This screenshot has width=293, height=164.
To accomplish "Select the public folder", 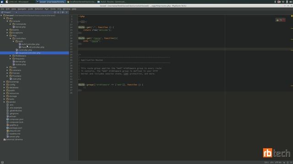I will (x=11, y=90).
